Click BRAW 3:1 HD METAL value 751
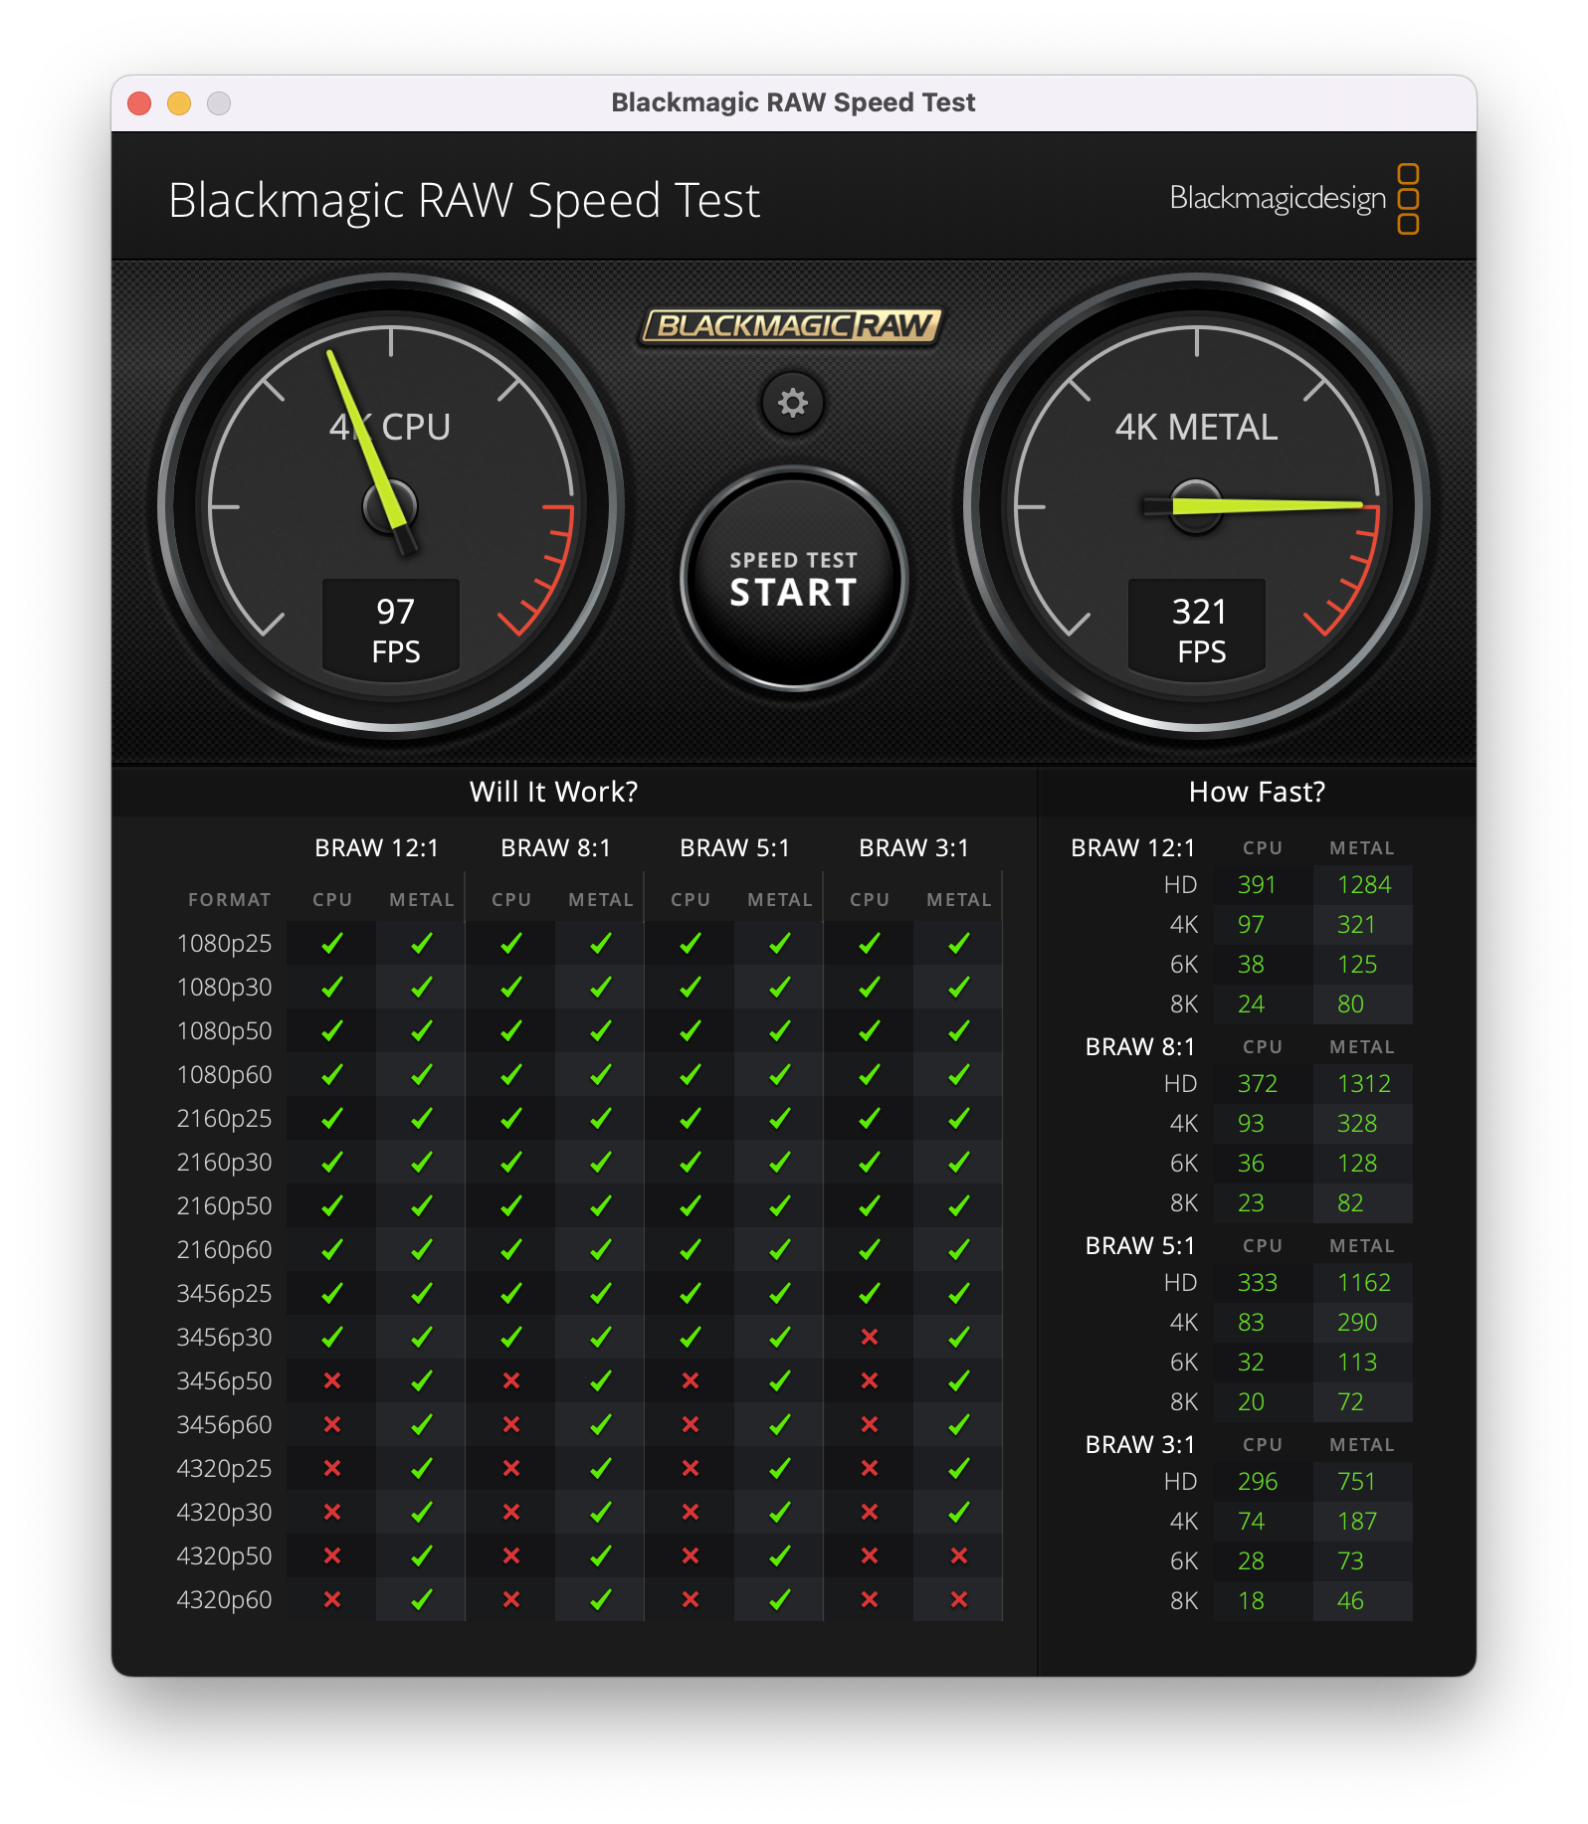1588x1824 pixels. click(x=1356, y=1481)
